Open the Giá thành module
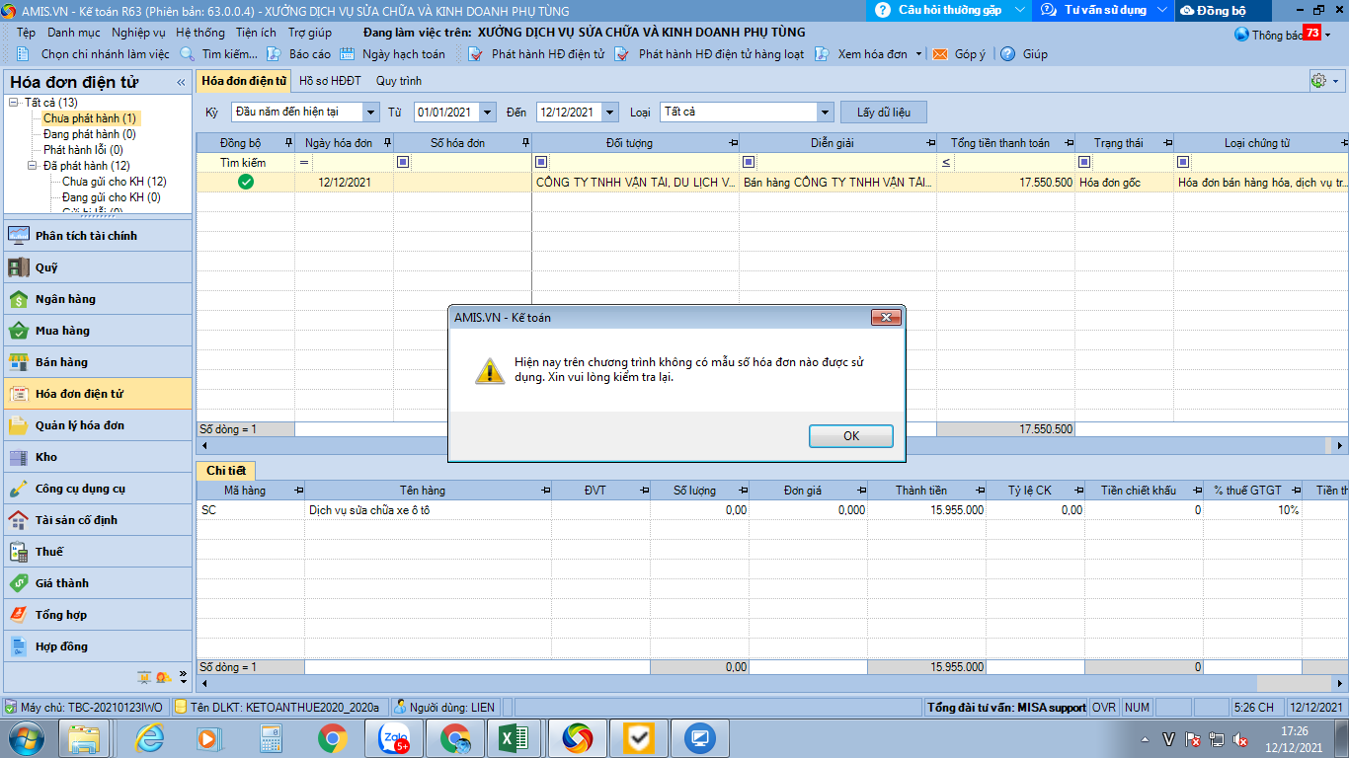The width and height of the screenshot is (1349, 758). click(x=98, y=583)
